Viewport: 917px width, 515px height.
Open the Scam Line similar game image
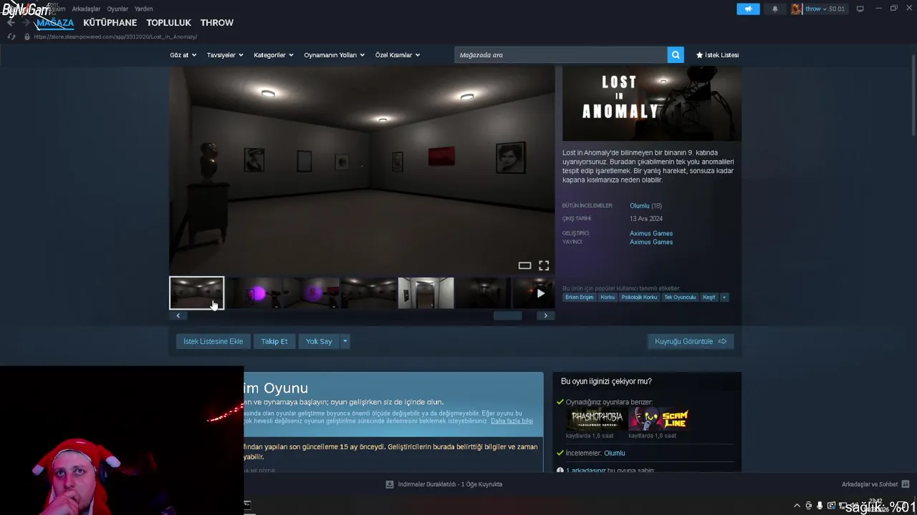658,418
